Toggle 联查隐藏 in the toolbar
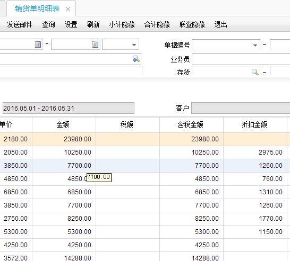The image size is (290, 261). [x=192, y=24]
